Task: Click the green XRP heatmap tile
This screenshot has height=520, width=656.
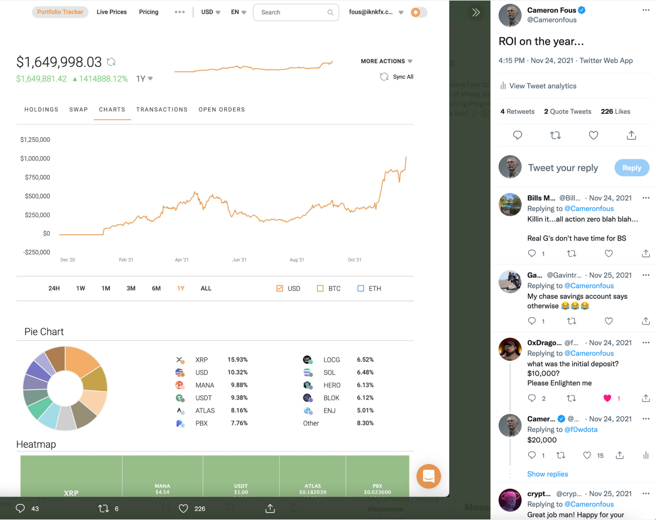Action: pos(71,476)
